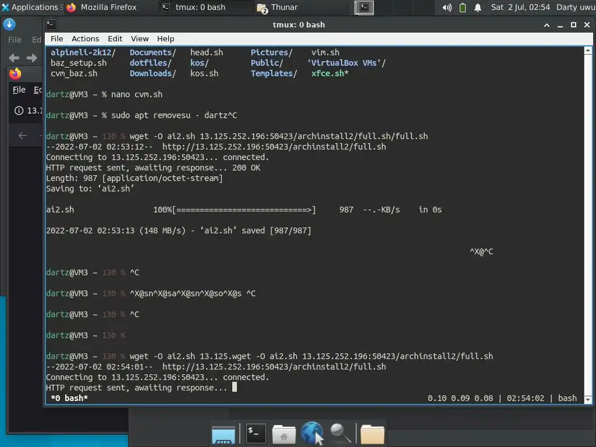The width and height of the screenshot is (596, 447).
Task: Click the '*0 bash*' tmux window tab
Action: pos(69,398)
